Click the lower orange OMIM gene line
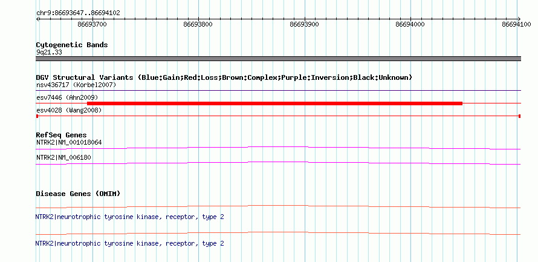Viewport: 538px width, 262px height. point(278,233)
